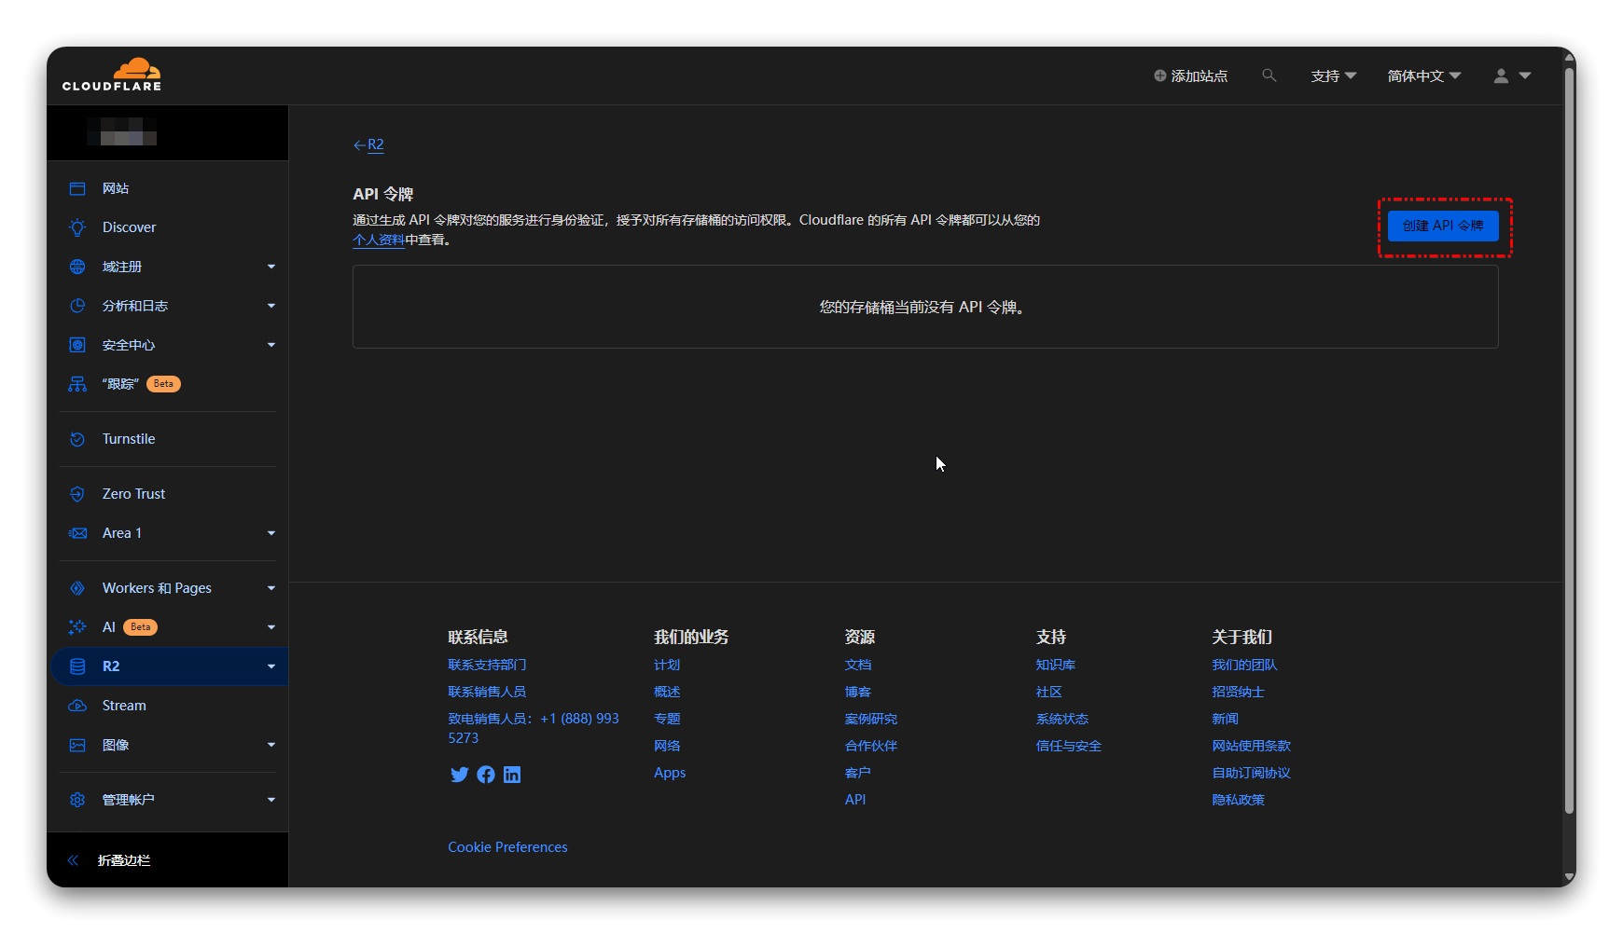1623x934 pixels.
Task: Click the 安全中心 shield icon
Action: point(77,345)
